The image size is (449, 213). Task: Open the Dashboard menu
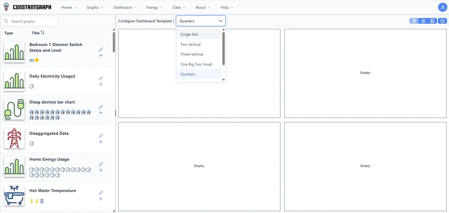[x=125, y=7]
